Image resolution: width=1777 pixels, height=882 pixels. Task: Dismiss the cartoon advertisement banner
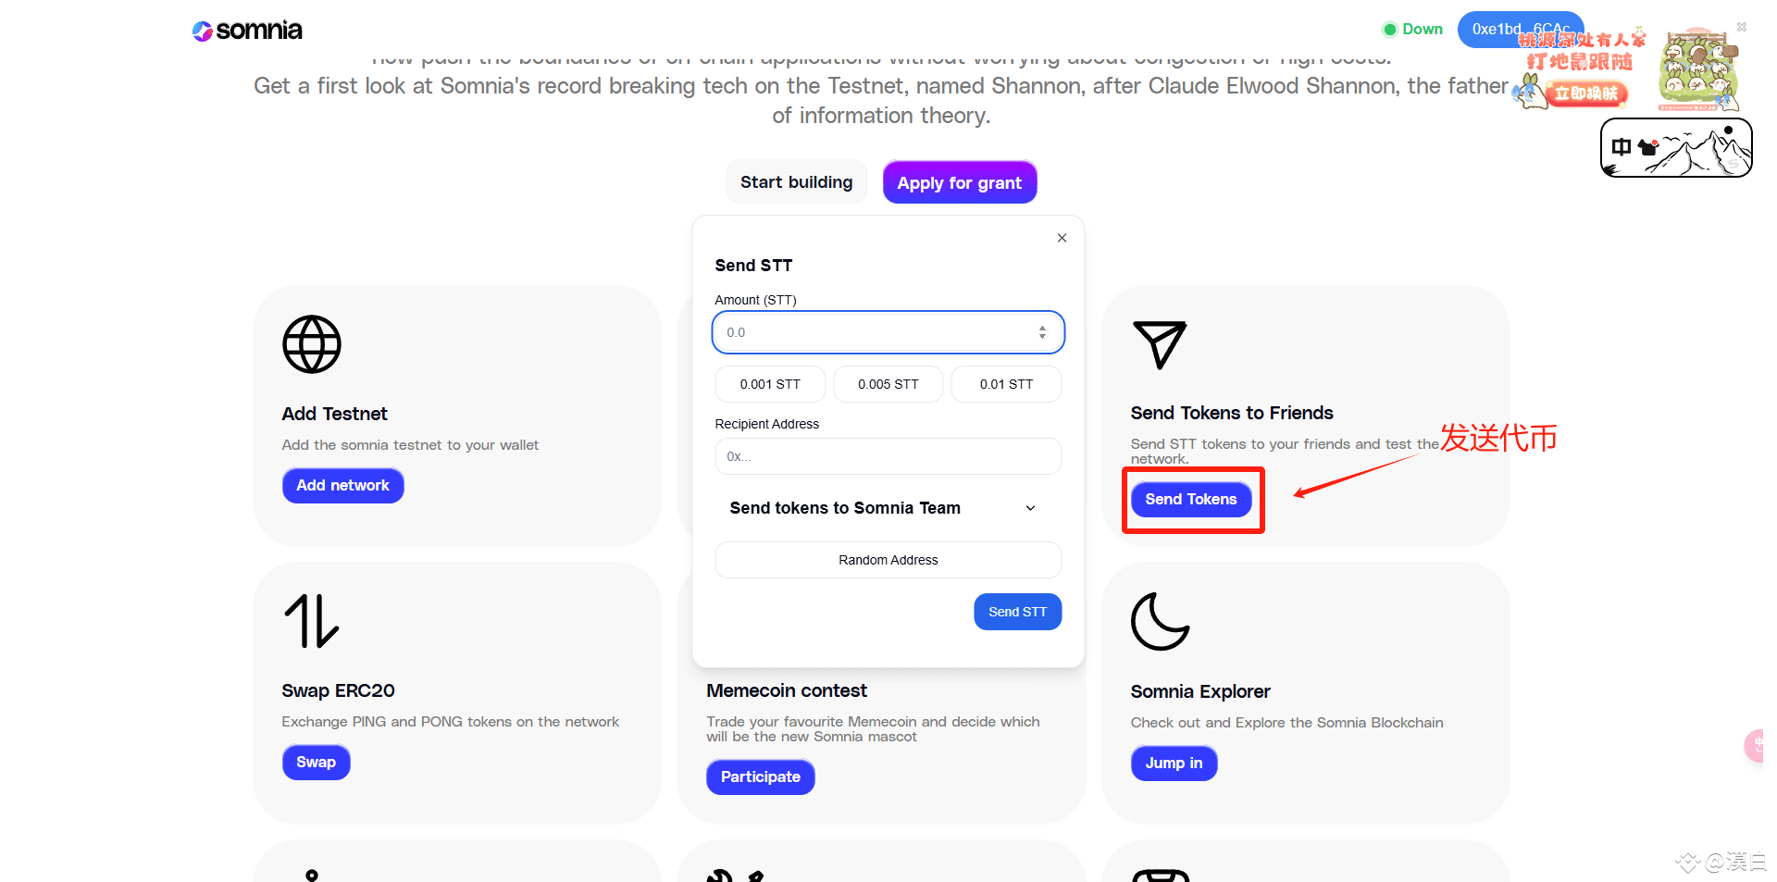pos(1742,27)
